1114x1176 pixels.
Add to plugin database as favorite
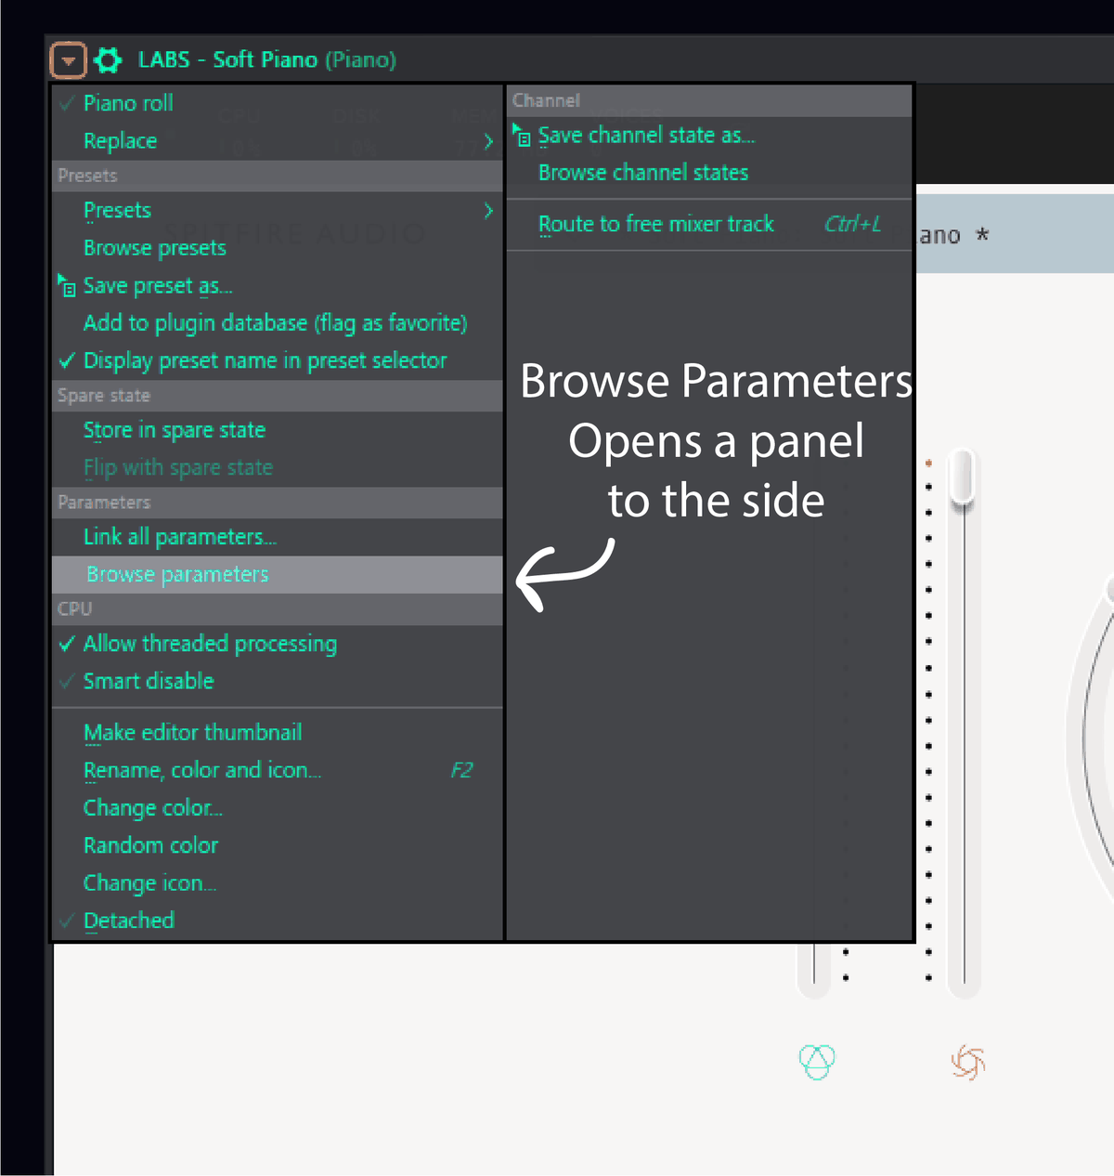pos(277,323)
